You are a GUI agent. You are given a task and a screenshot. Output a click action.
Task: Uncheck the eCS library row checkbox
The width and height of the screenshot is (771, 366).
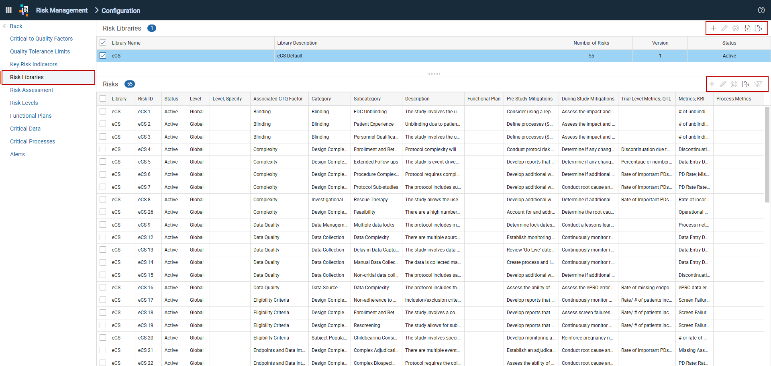[x=103, y=55]
